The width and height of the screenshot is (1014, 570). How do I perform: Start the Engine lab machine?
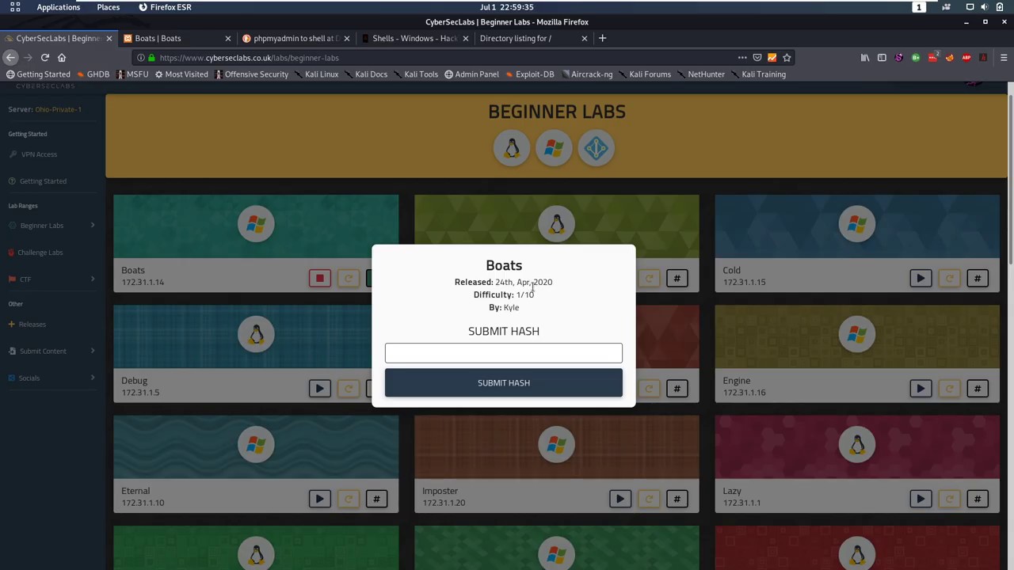click(x=921, y=389)
